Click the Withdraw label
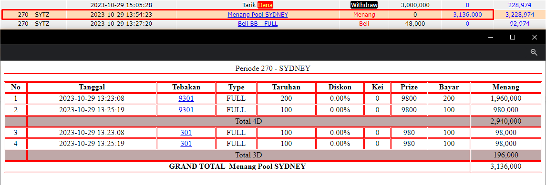The height and width of the screenshot is (185, 546). 364,5
